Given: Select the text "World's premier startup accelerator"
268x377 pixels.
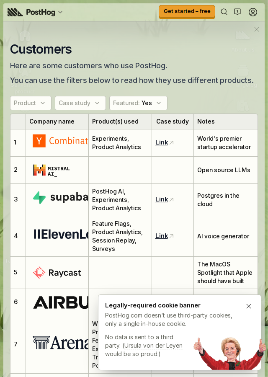Looking at the screenshot, I should (x=224, y=143).
